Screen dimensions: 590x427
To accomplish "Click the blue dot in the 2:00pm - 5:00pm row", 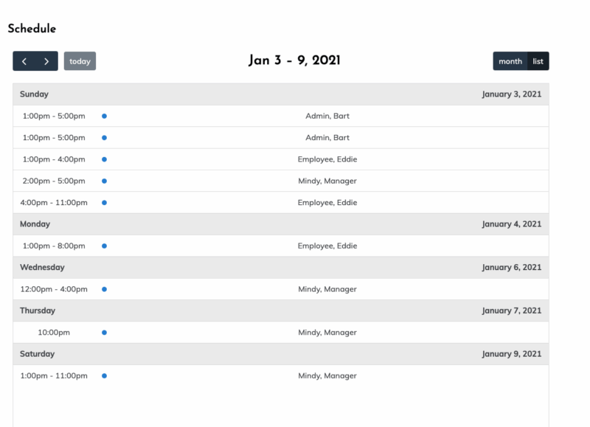I will tap(104, 181).
